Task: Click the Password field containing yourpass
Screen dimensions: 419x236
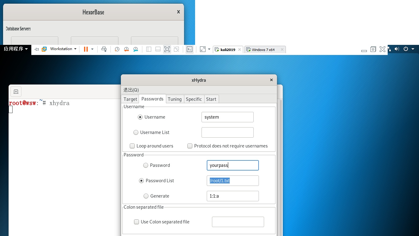Action: (233, 165)
